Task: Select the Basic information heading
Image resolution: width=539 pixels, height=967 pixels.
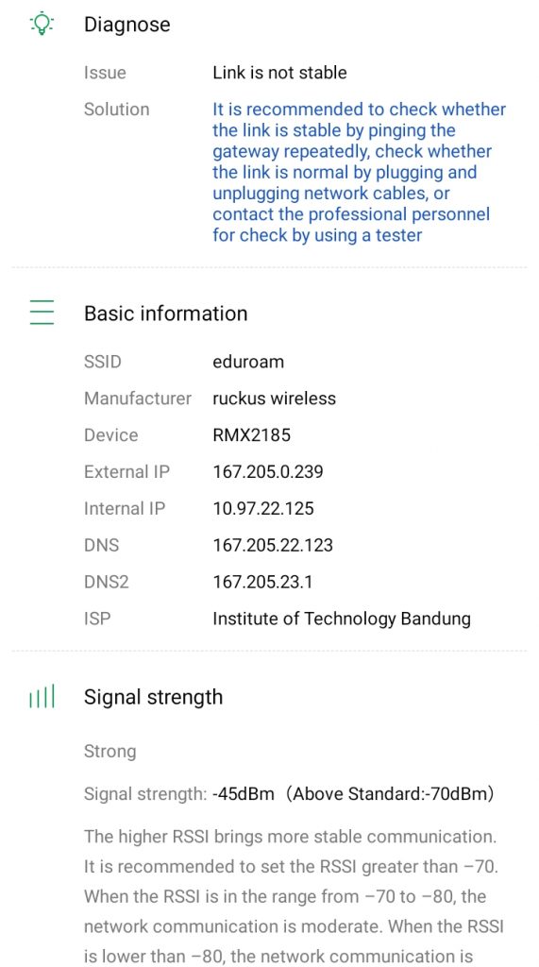Action: point(166,314)
